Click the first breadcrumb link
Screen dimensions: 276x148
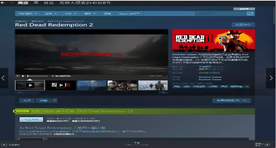click(x=21, y=21)
